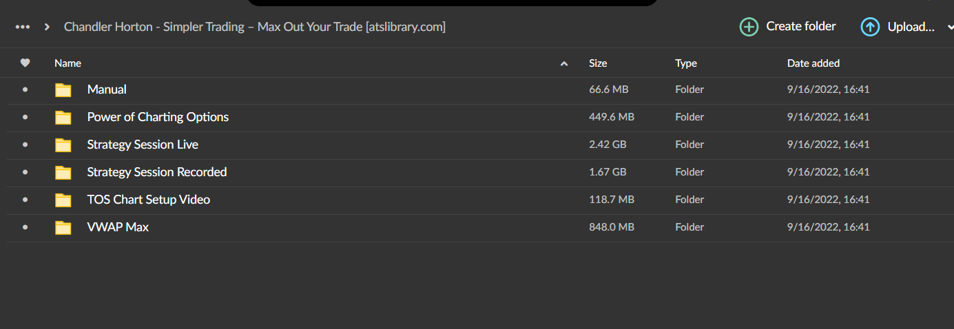Click the Strategy Session Live folder icon

(63, 145)
